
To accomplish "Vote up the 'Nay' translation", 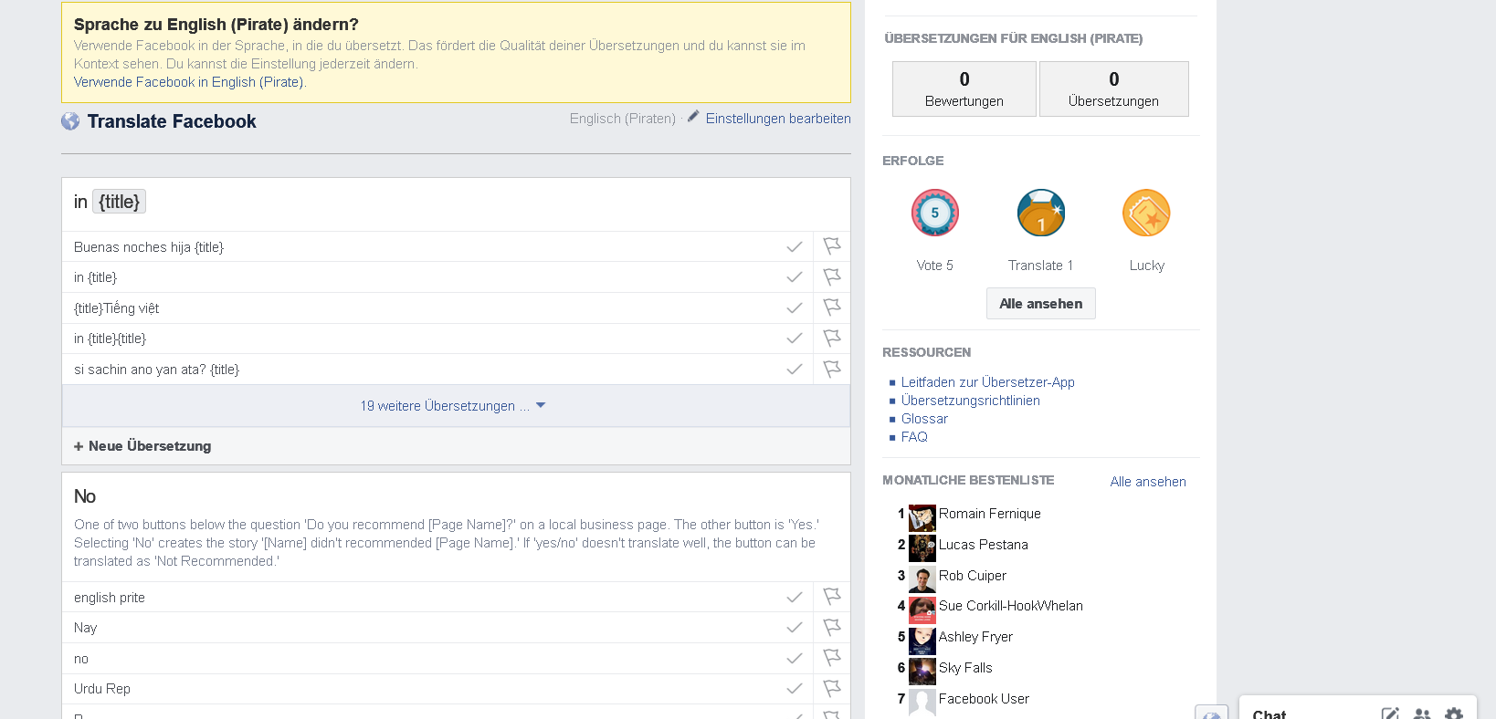I will tap(795, 628).
